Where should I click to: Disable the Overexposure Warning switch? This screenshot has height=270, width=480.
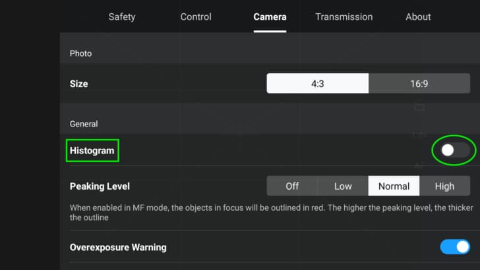click(x=455, y=247)
